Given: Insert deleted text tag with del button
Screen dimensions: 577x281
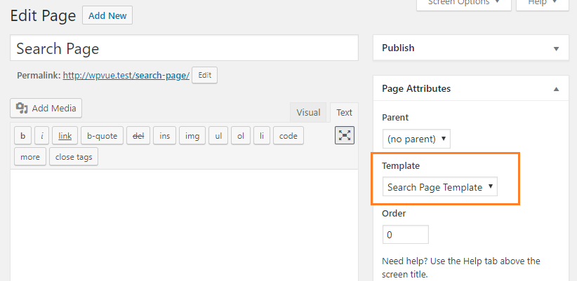Looking at the screenshot, I should pos(138,136).
